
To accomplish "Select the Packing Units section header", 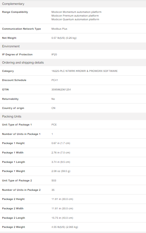I will coord(12,116).
